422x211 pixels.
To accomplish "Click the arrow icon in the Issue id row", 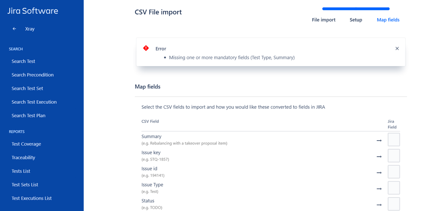I will tap(379, 173).
